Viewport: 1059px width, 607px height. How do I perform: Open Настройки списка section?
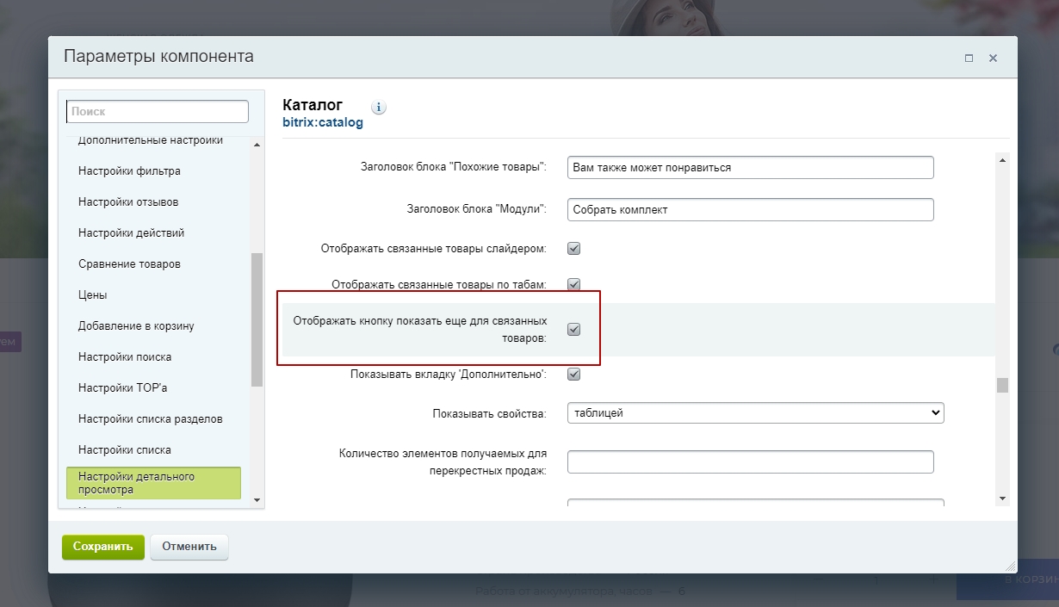125,450
